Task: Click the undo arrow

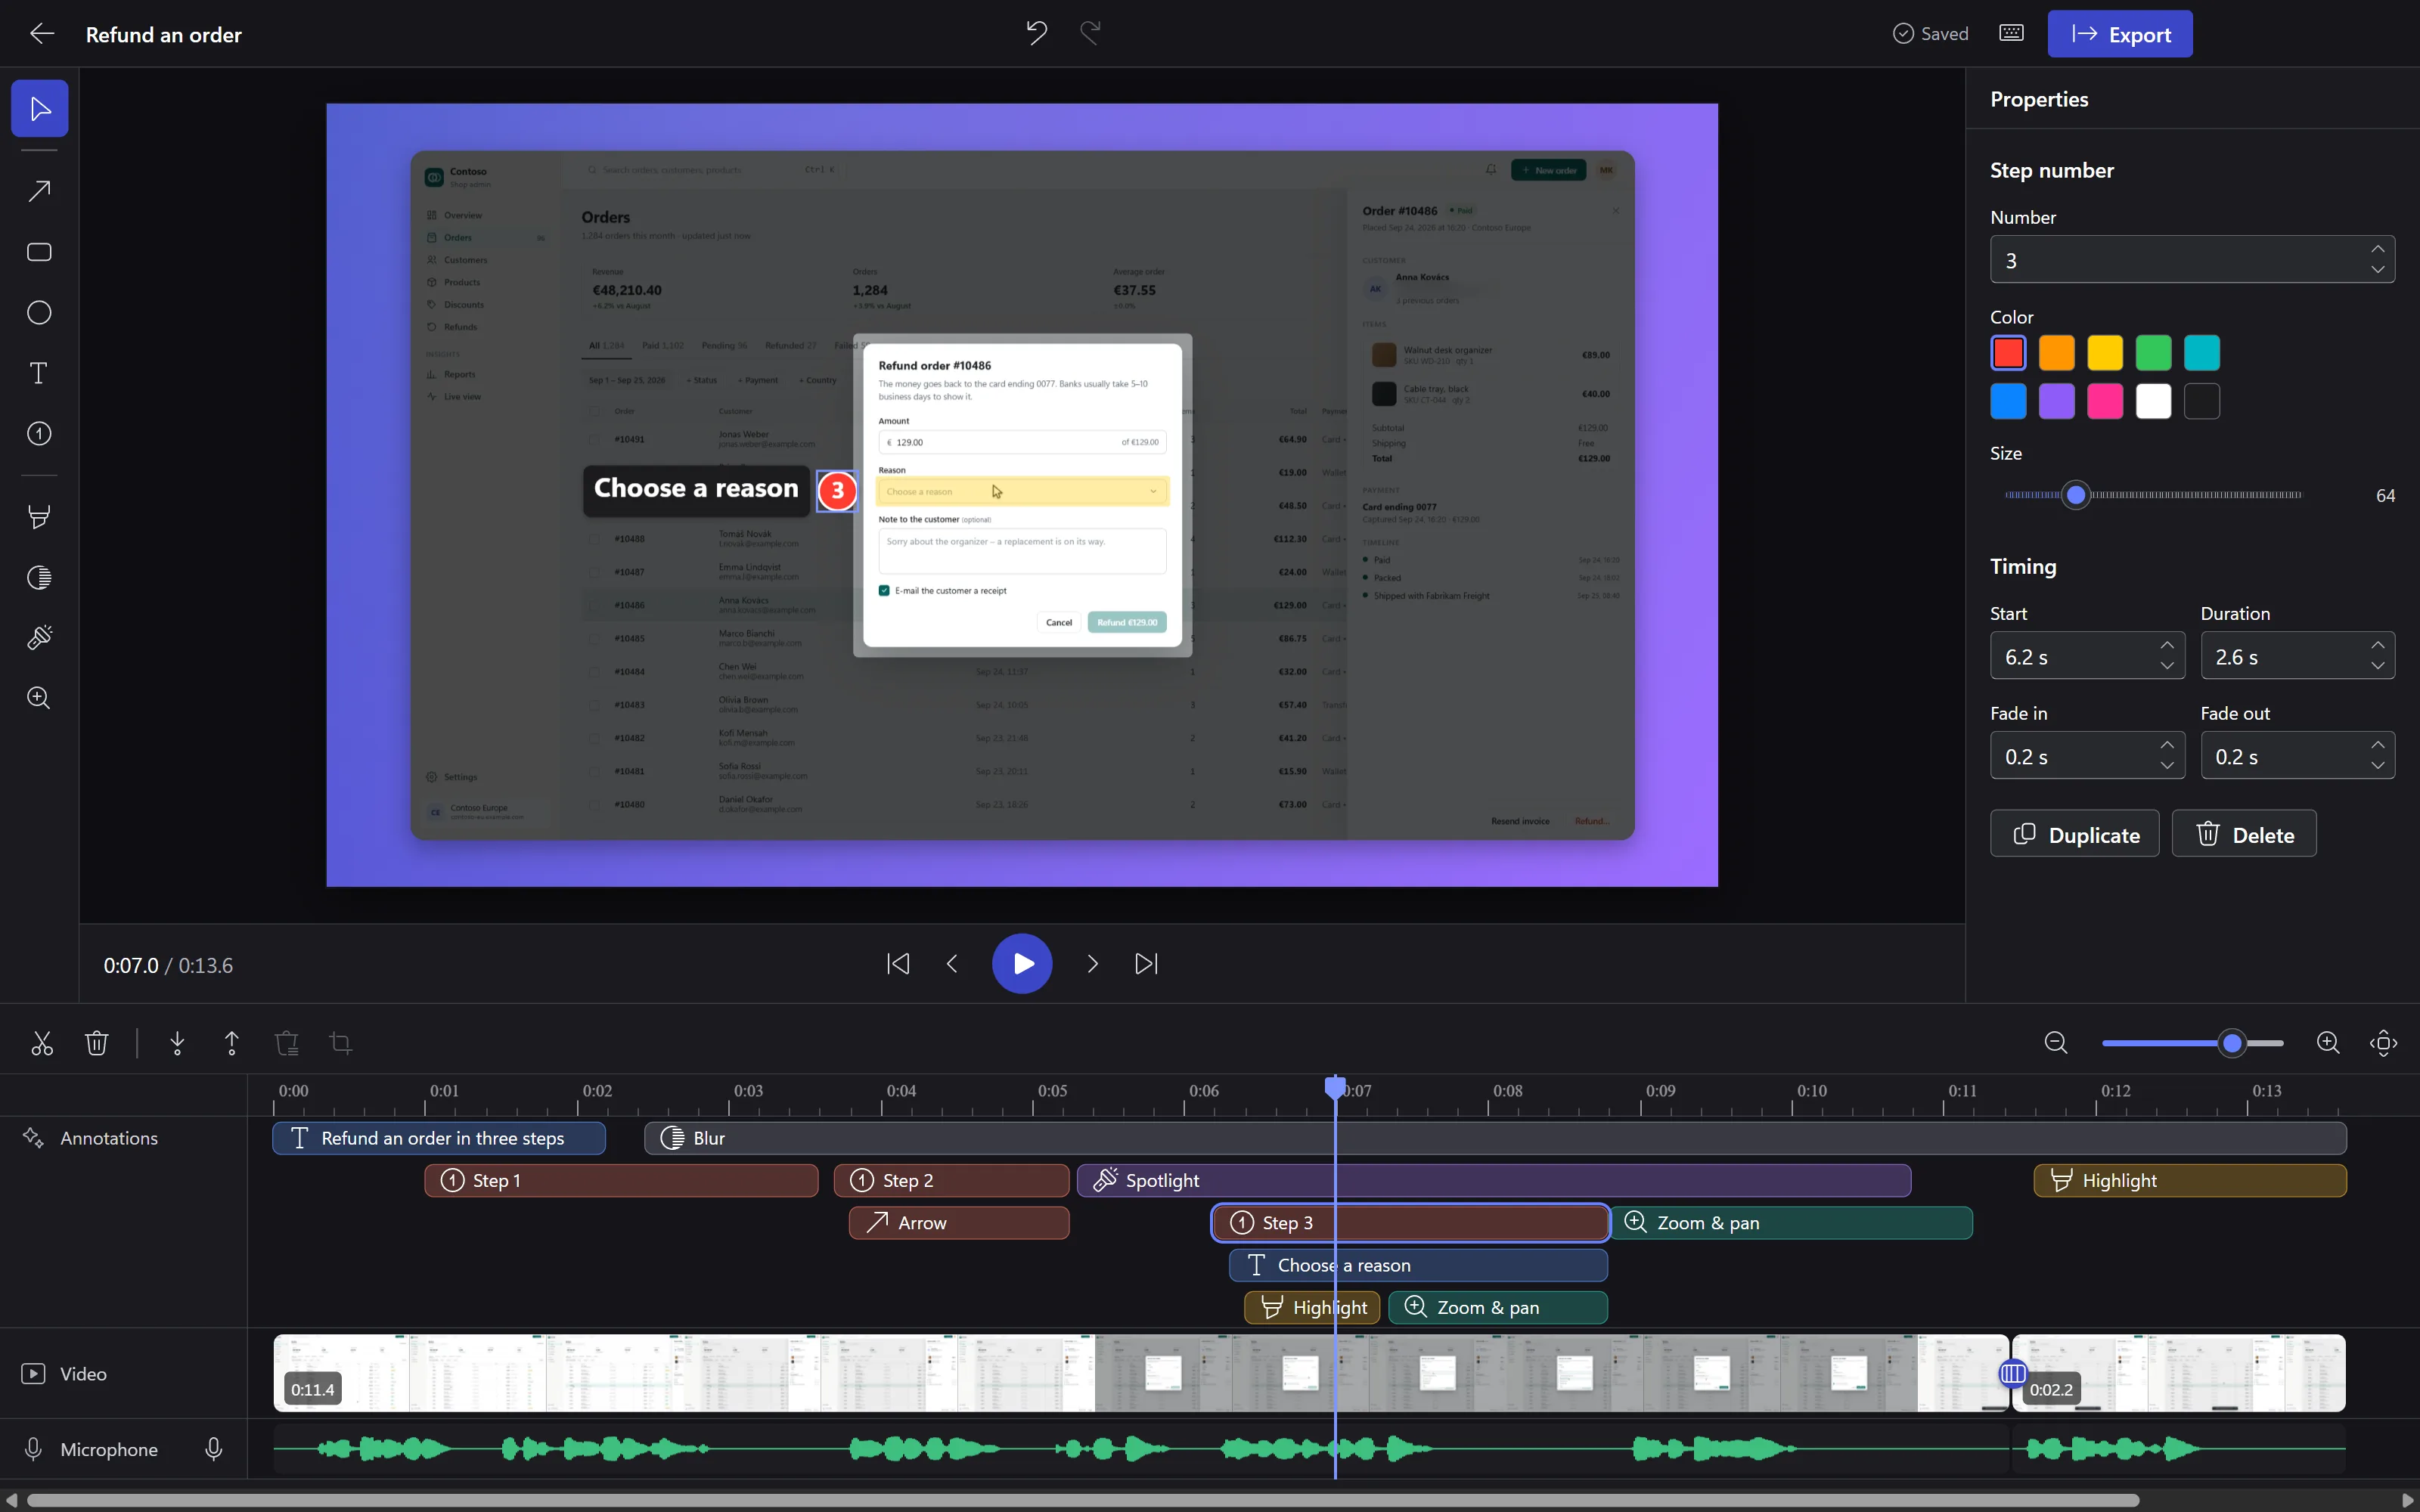Action: [x=1037, y=33]
